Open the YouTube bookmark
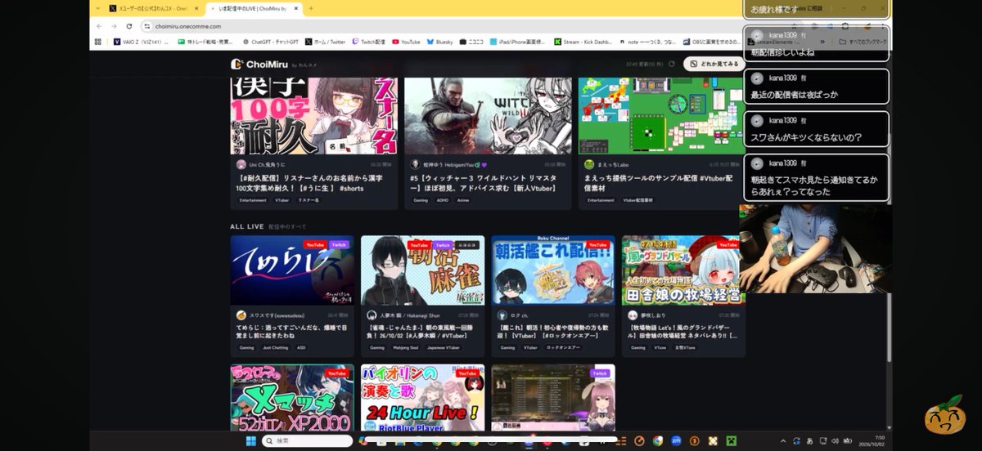 click(406, 41)
